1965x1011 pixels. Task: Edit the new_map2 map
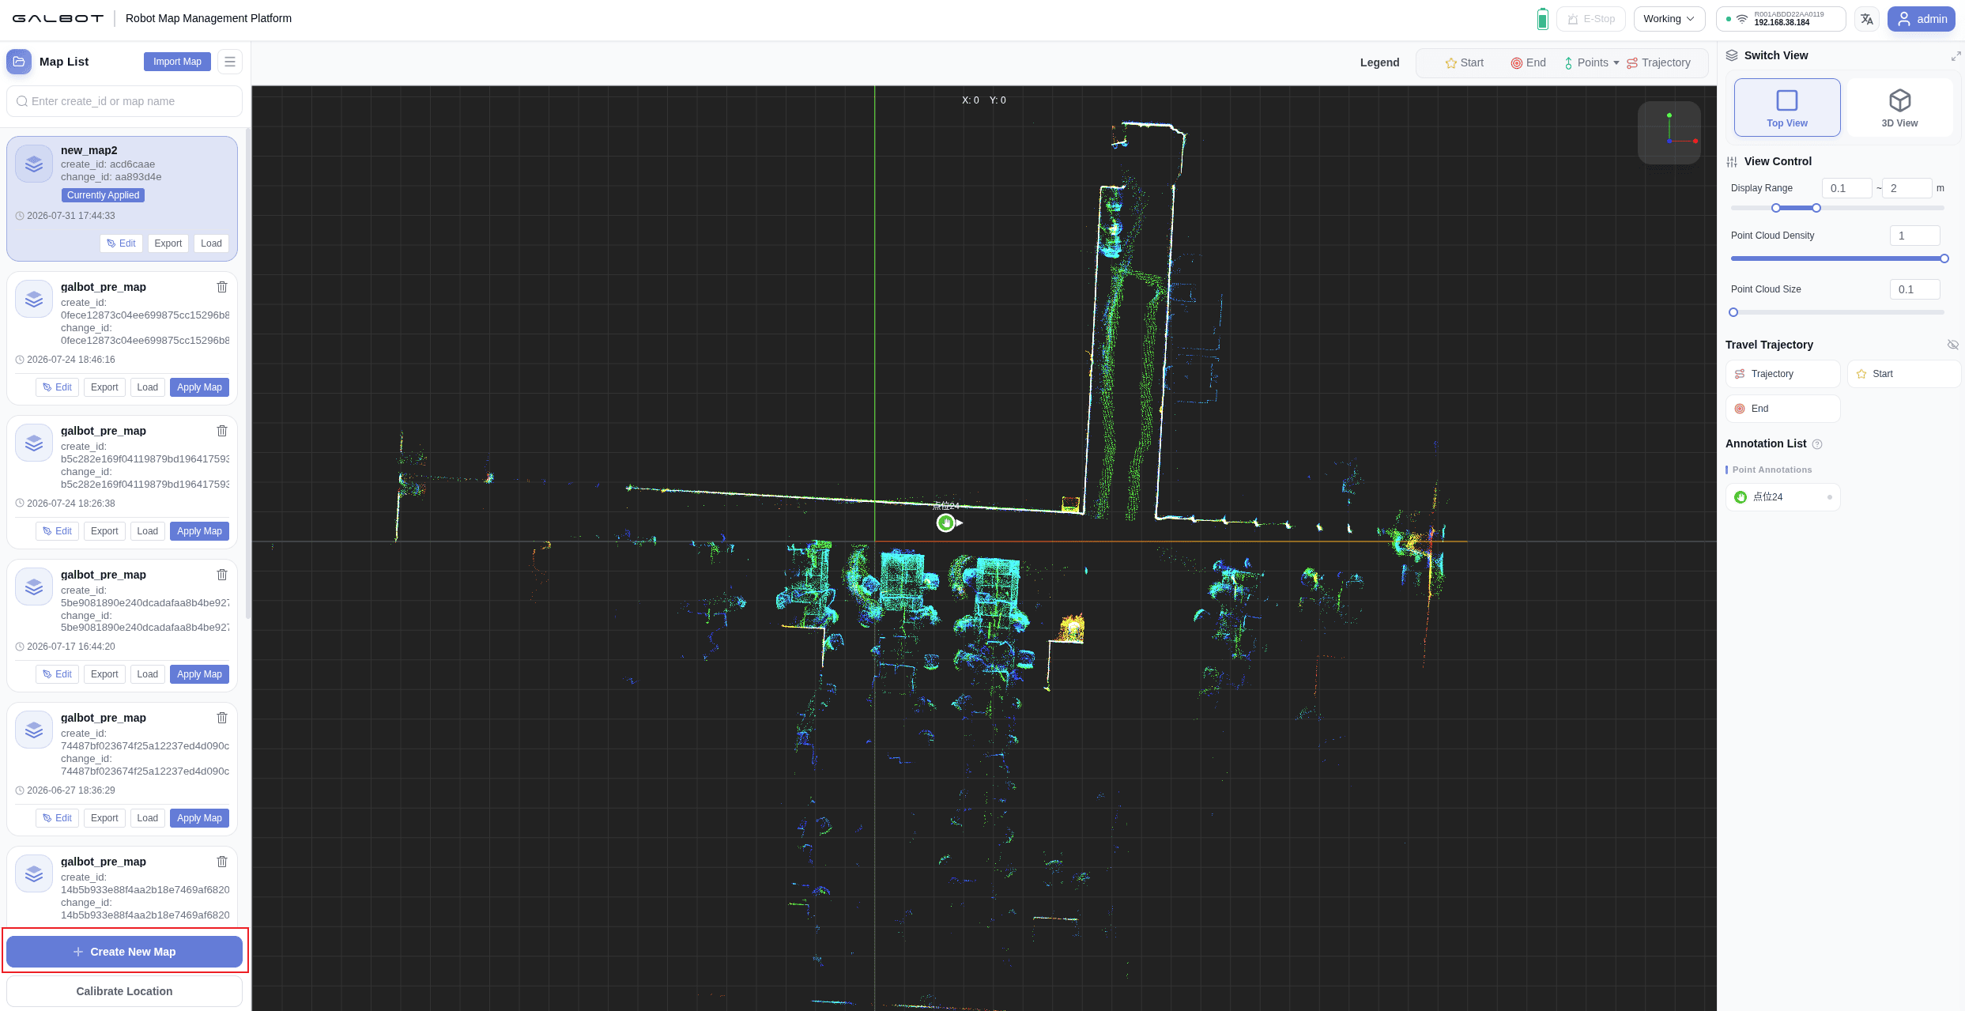click(x=121, y=243)
